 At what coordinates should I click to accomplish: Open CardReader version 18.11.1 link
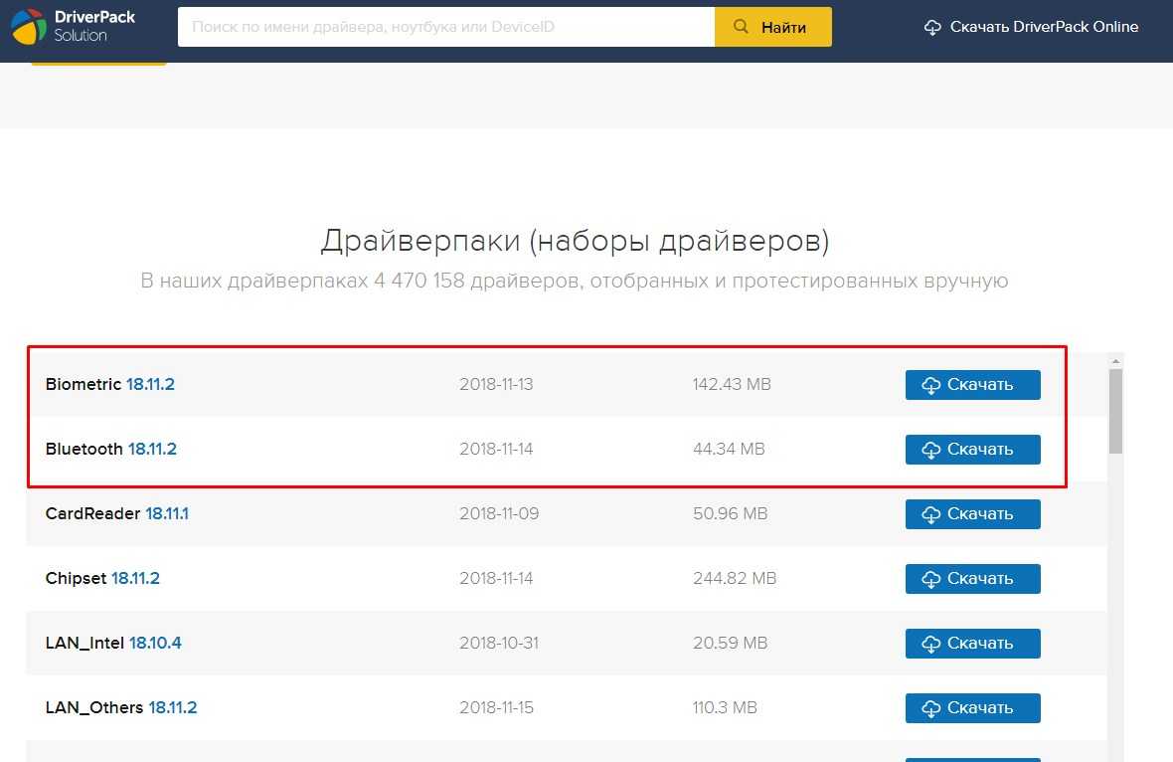167,513
